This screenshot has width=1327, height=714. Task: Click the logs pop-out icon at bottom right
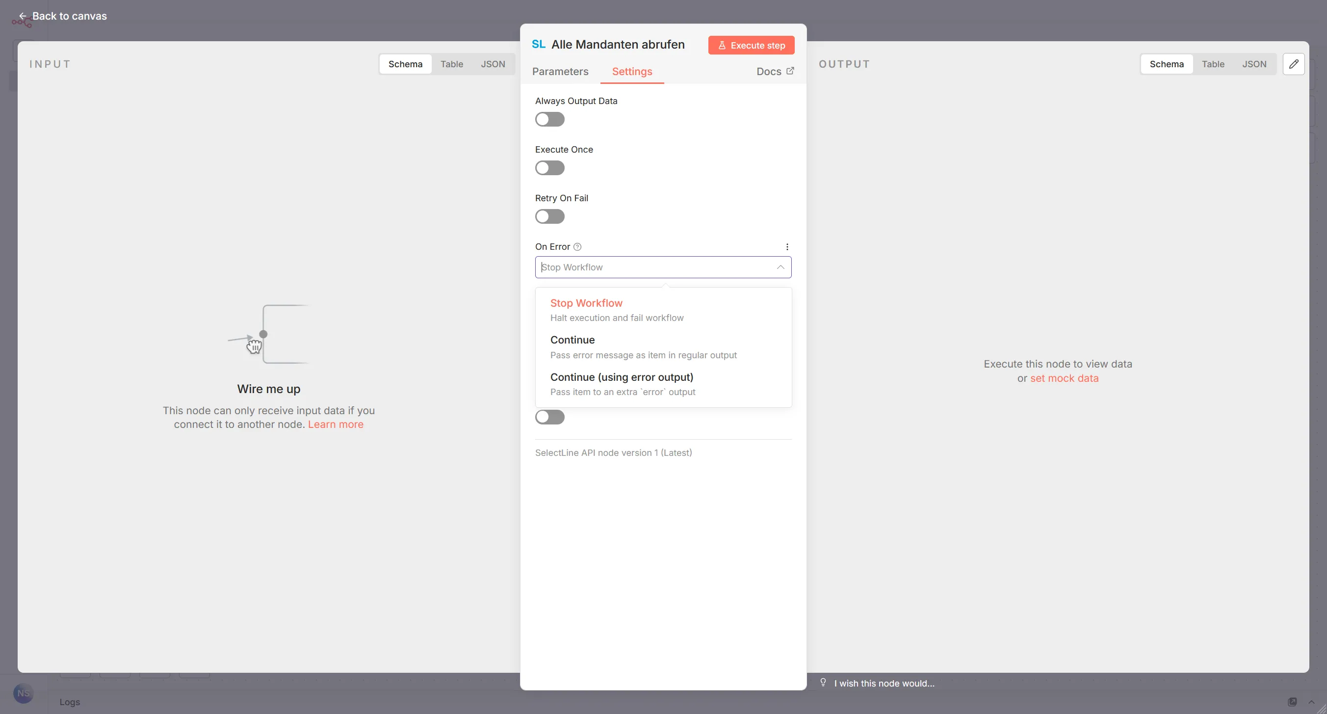[1293, 702]
